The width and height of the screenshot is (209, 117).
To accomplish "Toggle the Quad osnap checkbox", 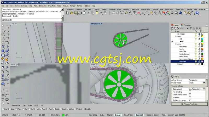I will 54,109.
